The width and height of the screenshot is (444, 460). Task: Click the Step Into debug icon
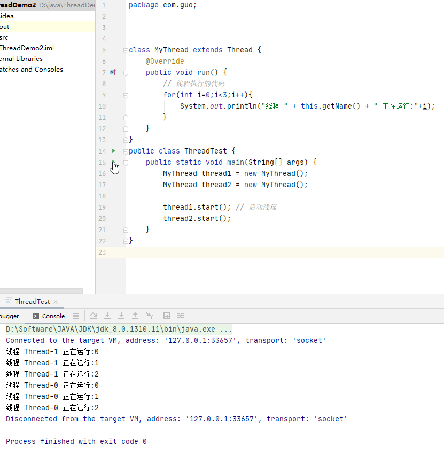point(107,316)
